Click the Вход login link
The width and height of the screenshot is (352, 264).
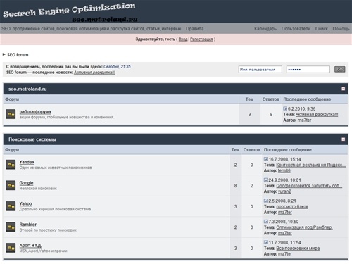(x=183, y=39)
